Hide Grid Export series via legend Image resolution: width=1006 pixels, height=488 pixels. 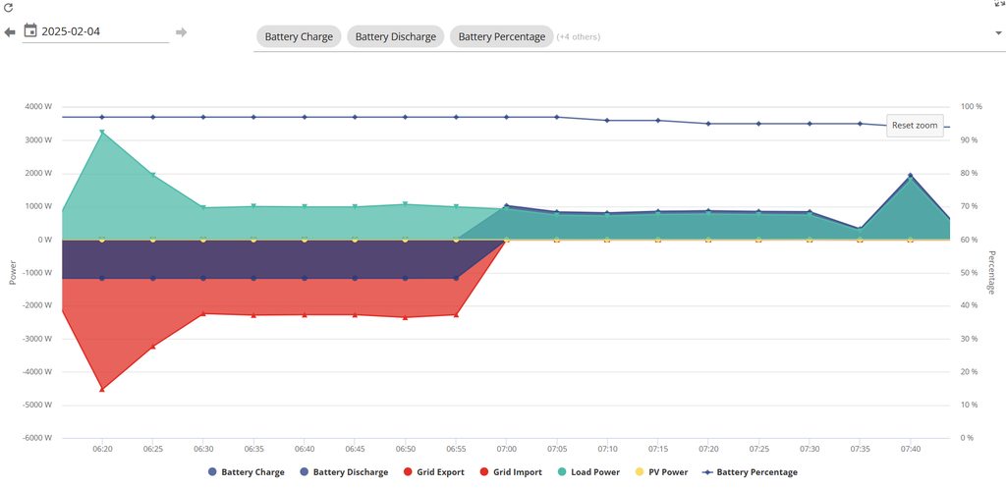click(x=433, y=472)
